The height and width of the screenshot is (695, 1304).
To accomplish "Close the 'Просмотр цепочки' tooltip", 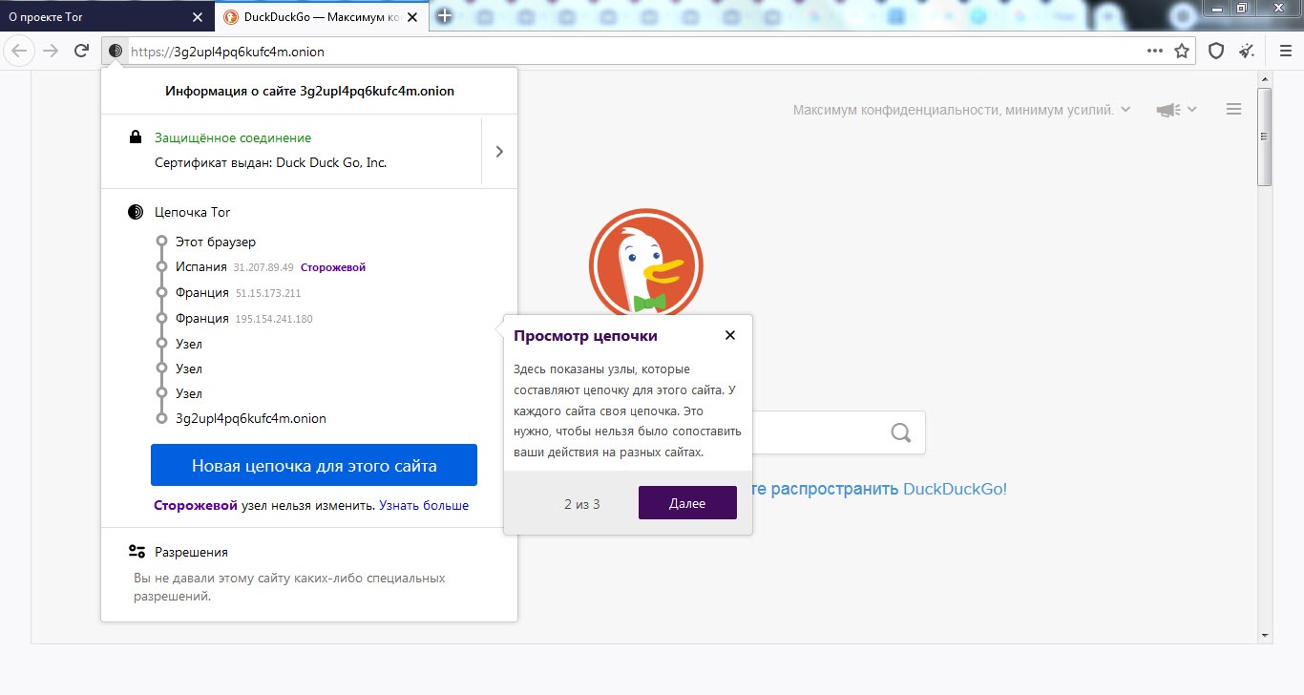I will click(x=730, y=335).
